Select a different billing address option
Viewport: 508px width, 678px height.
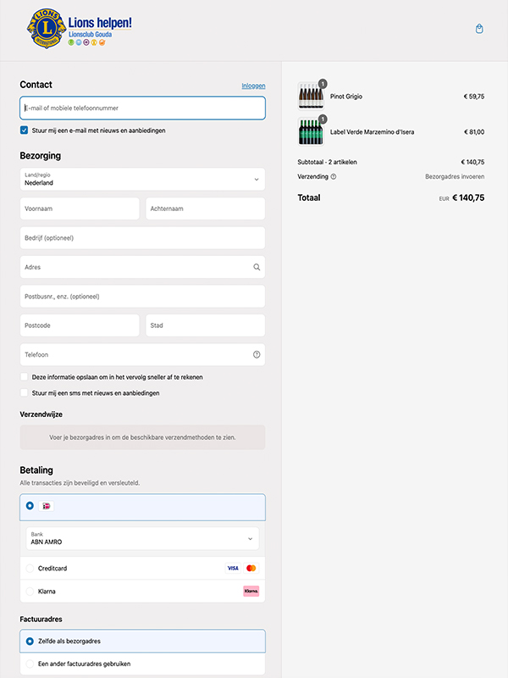point(30,664)
